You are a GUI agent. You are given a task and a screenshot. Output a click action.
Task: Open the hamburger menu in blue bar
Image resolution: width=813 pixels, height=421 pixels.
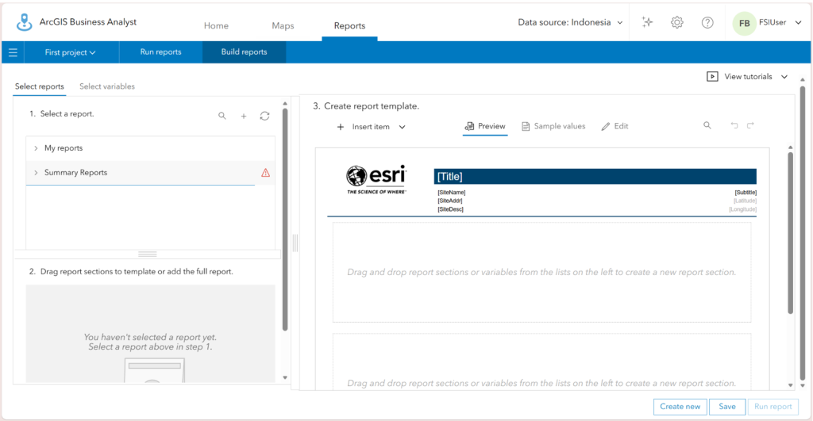pos(13,52)
